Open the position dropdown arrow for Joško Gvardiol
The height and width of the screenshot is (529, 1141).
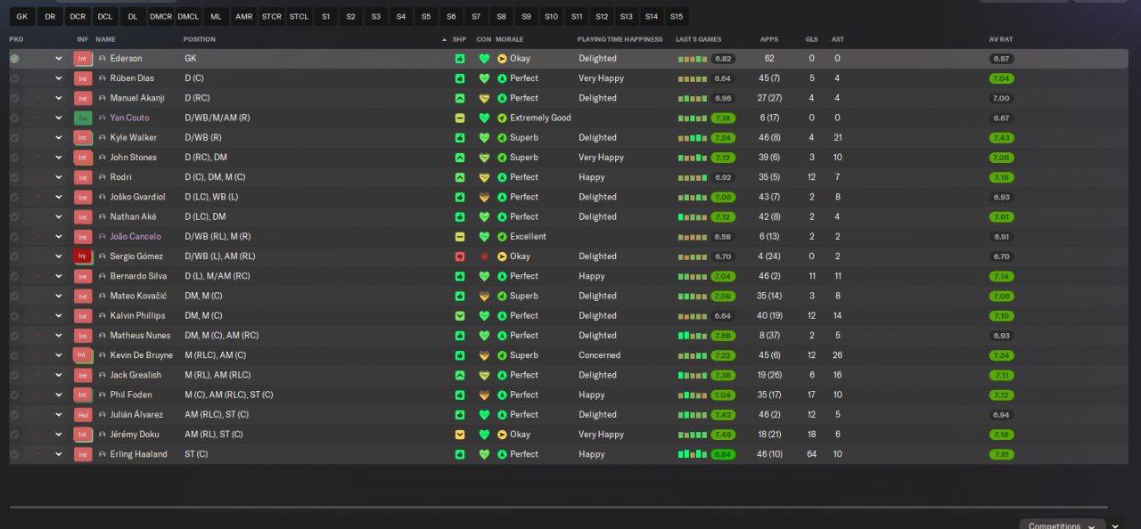(59, 197)
